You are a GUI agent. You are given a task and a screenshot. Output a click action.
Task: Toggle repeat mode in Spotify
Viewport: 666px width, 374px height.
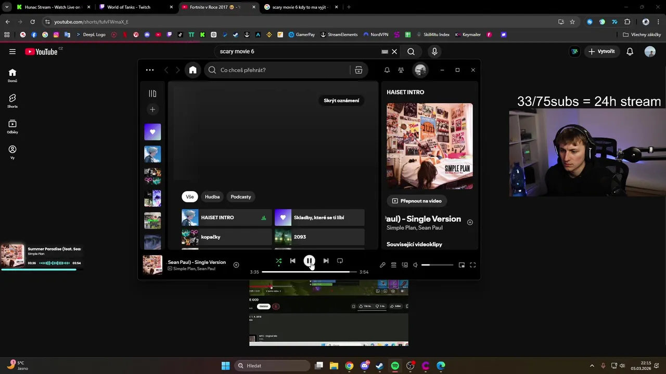(340, 261)
